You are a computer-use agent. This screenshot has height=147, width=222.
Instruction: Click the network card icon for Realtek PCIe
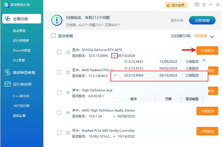(x=68, y=133)
